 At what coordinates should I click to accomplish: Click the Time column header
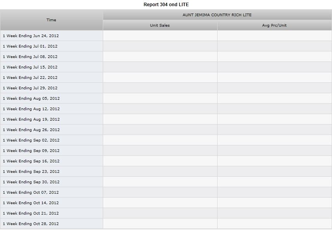point(52,20)
